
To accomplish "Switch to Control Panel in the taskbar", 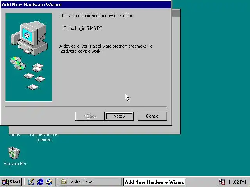I will coord(91,182).
